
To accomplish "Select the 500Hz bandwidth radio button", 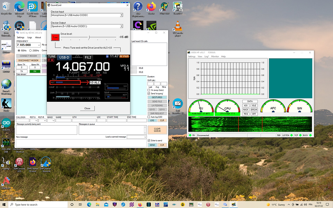I will (19, 51).
